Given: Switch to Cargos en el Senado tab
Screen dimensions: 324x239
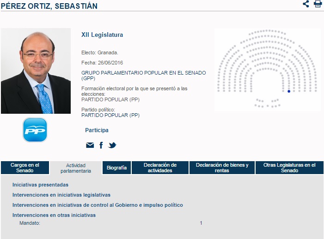Looking at the screenshot, I should click(x=25, y=168).
